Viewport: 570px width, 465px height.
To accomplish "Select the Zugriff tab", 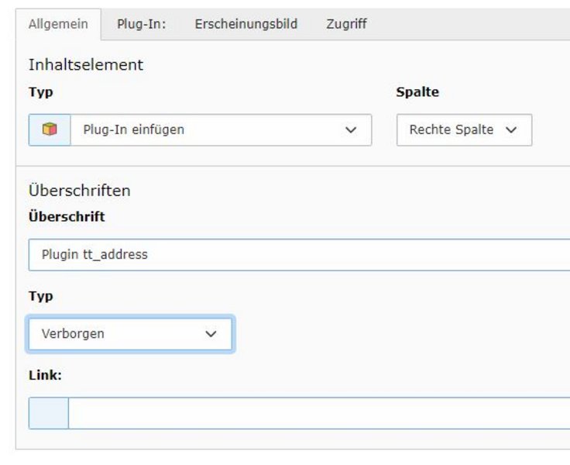I will pyautogui.click(x=346, y=24).
